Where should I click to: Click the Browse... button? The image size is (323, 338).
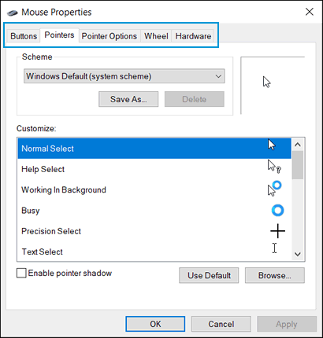tap(275, 275)
